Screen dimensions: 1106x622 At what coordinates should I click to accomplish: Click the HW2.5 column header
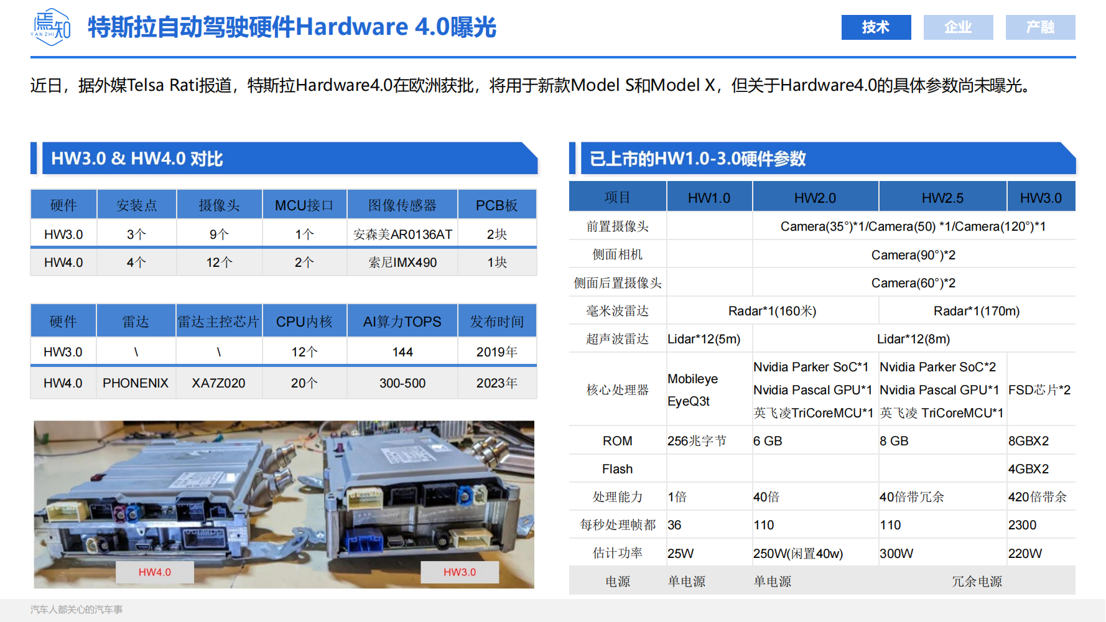(x=942, y=197)
